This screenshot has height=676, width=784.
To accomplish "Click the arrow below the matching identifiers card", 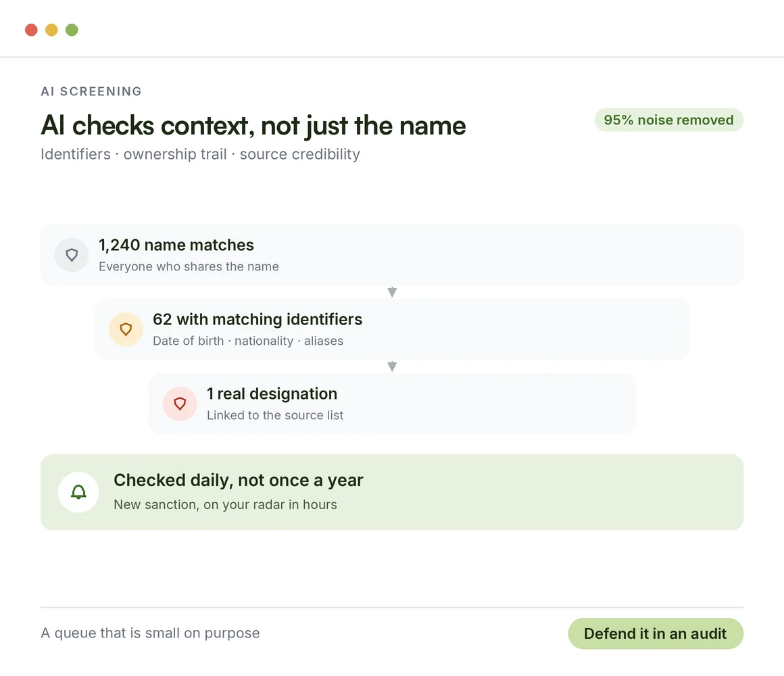I will (392, 366).
